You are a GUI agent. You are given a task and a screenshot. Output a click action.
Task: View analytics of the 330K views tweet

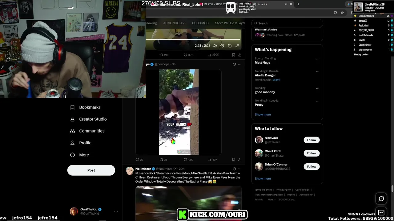213,55
